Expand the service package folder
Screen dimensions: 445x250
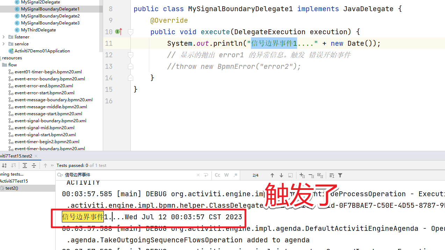(x=3, y=44)
